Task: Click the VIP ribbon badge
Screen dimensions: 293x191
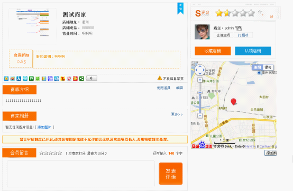Action: click(x=180, y=8)
